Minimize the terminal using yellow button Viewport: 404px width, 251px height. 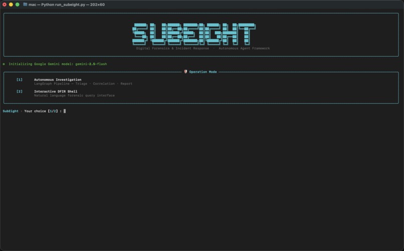(x=11, y=5)
